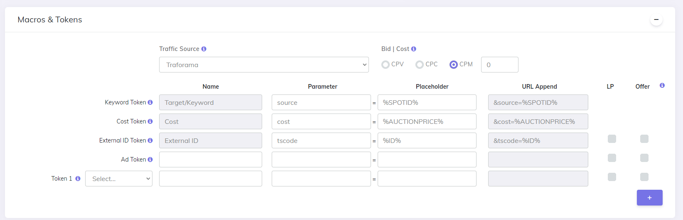
Task: Focus the Token 1 parameter field
Action: [321, 179]
